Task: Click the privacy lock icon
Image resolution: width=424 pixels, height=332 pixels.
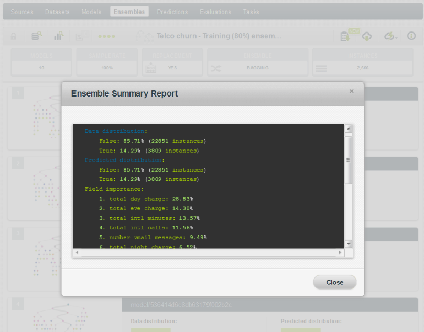Action: pos(14,36)
